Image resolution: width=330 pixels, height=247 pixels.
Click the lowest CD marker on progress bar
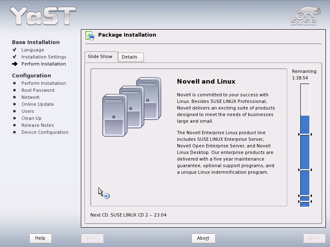[x=305, y=202]
